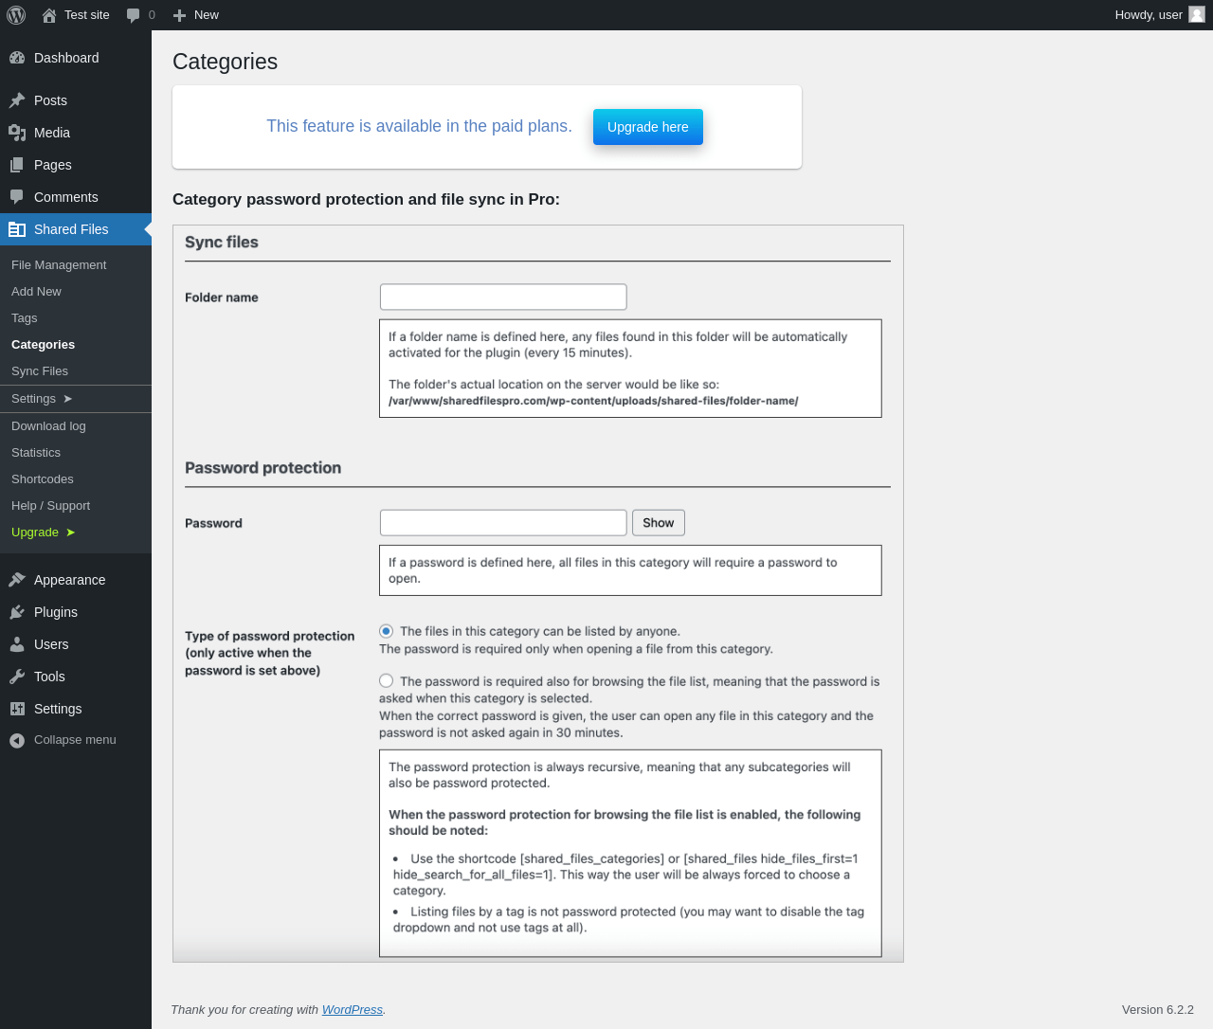Click the user avatar in top bar
This screenshot has height=1029, width=1213.
click(x=1197, y=14)
